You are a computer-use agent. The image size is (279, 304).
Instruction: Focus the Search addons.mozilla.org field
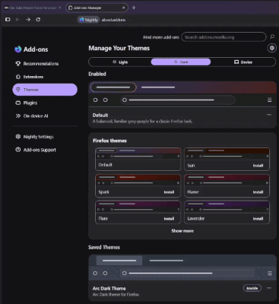coord(224,37)
